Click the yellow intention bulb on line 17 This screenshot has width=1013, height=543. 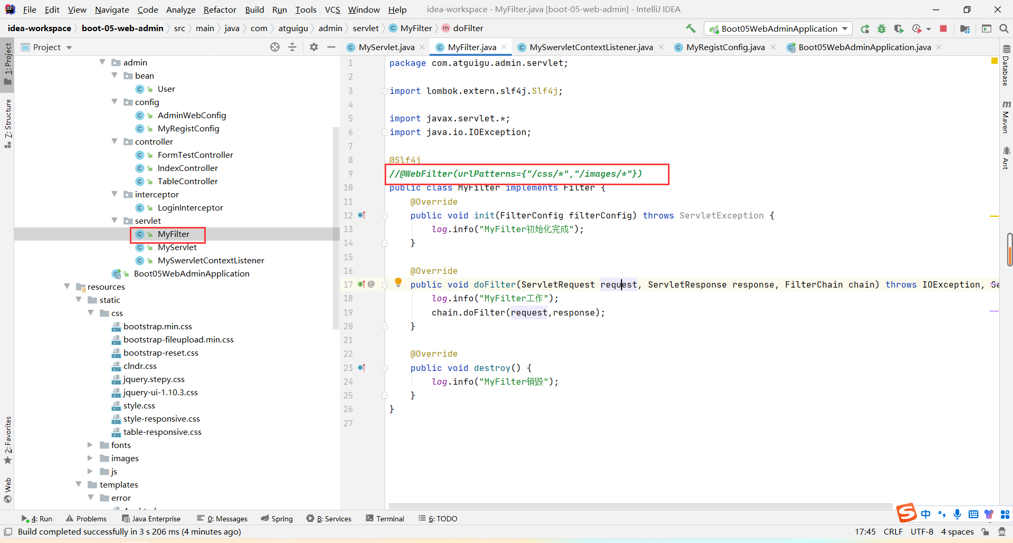click(398, 282)
